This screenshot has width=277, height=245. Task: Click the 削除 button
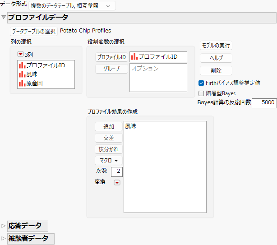[216, 71]
